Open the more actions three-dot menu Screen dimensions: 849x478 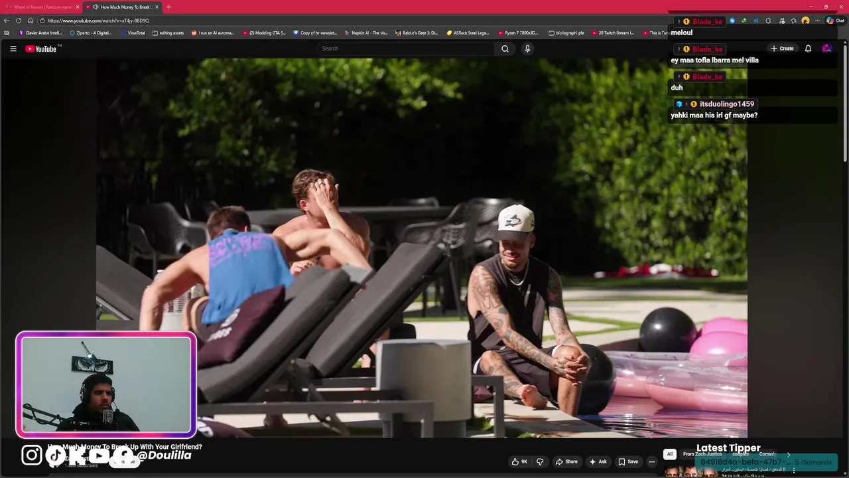pyautogui.click(x=652, y=461)
